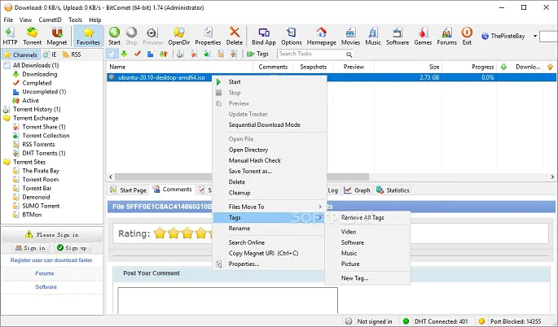
Task: Open the Tools menu
Action: tap(75, 20)
